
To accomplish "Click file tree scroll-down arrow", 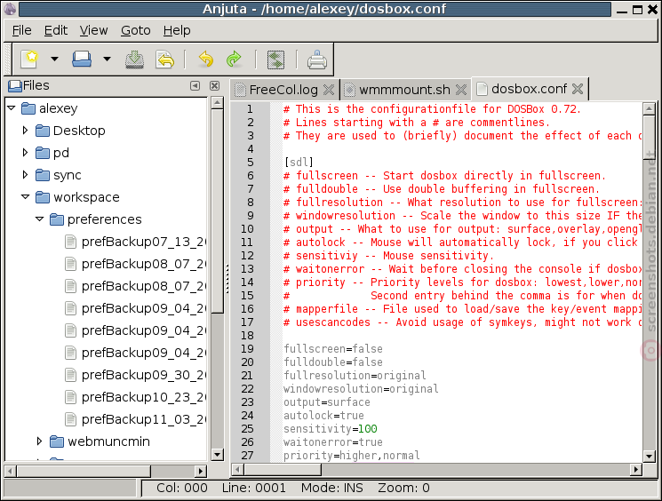I will coord(217,455).
